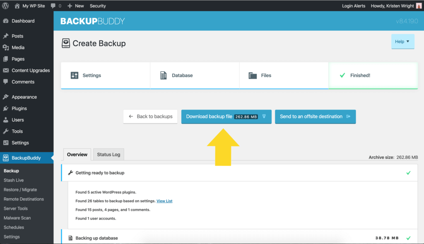This screenshot has height=244, width=424.
Task: Click the Settings step sliders icon
Action: (x=75, y=75)
